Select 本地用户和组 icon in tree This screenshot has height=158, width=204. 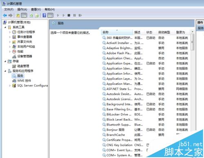(x=14, y=47)
